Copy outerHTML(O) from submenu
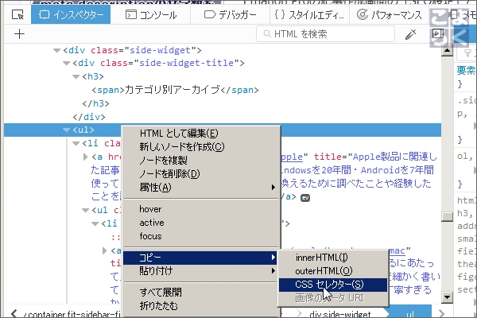 point(333,271)
